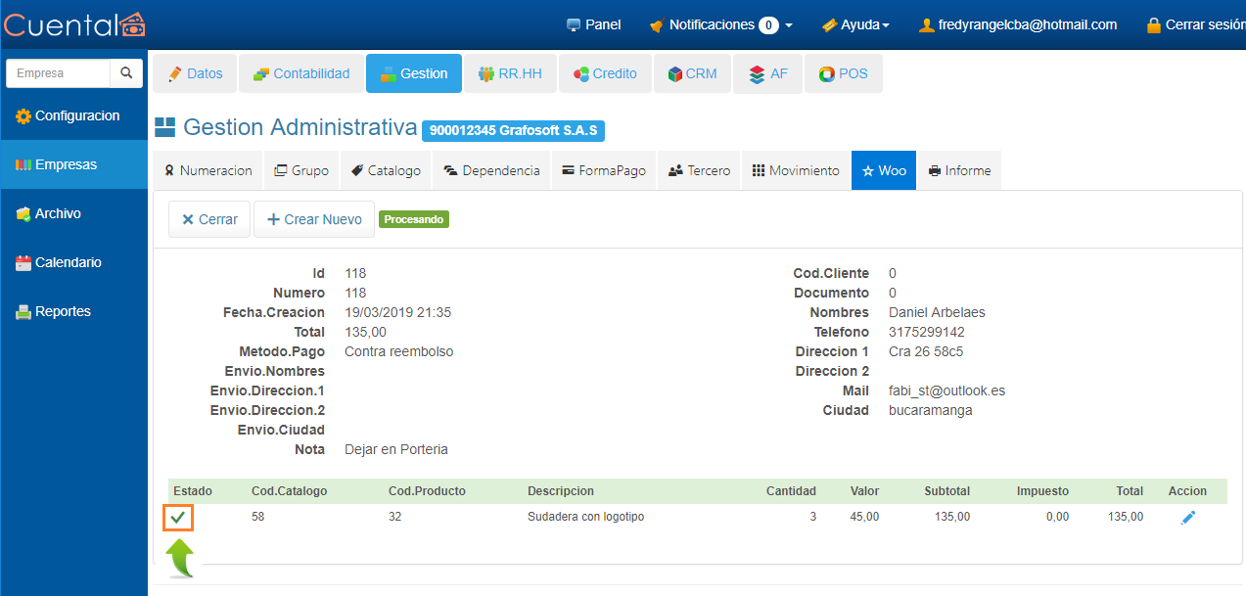
Task: Open the POS module
Action: [x=843, y=73]
